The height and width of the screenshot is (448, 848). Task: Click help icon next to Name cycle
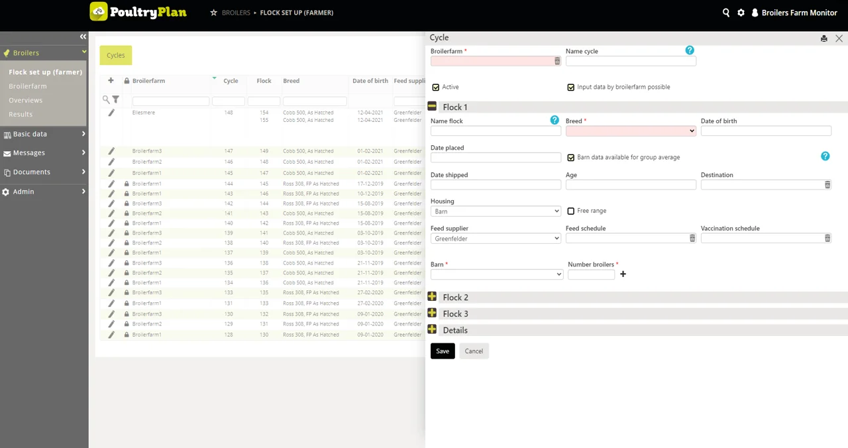point(690,50)
